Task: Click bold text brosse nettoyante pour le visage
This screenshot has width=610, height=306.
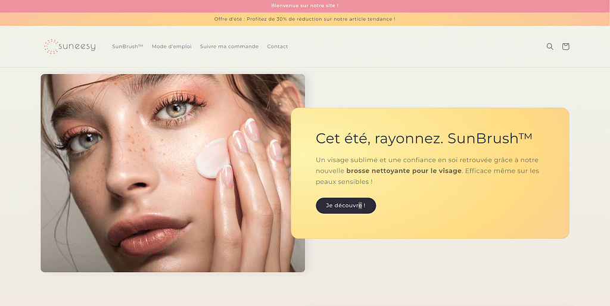Action: (x=403, y=171)
